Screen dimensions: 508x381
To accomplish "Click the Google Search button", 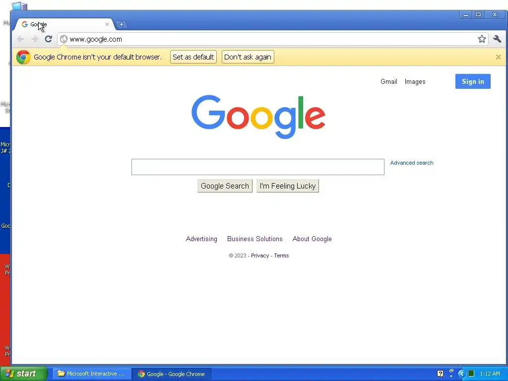I will (225, 186).
